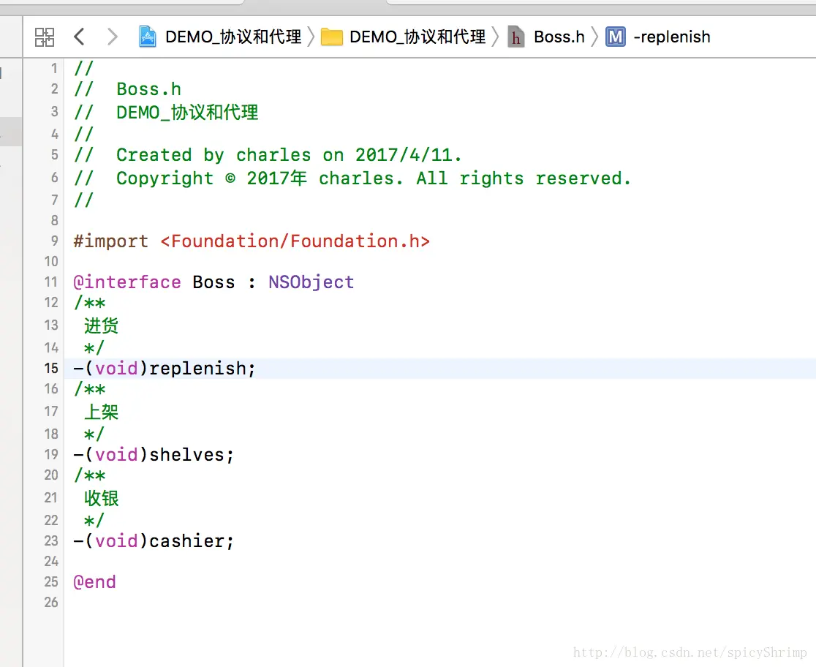Click the Xcode project file icon
Image resolution: width=816 pixels, height=667 pixels.
pyautogui.click(x=148, y=37)
